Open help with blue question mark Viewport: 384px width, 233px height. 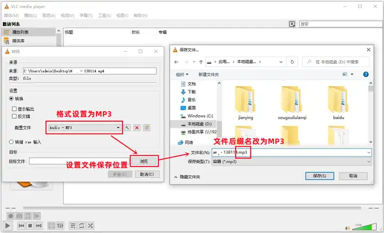click(x=366, y=74)
